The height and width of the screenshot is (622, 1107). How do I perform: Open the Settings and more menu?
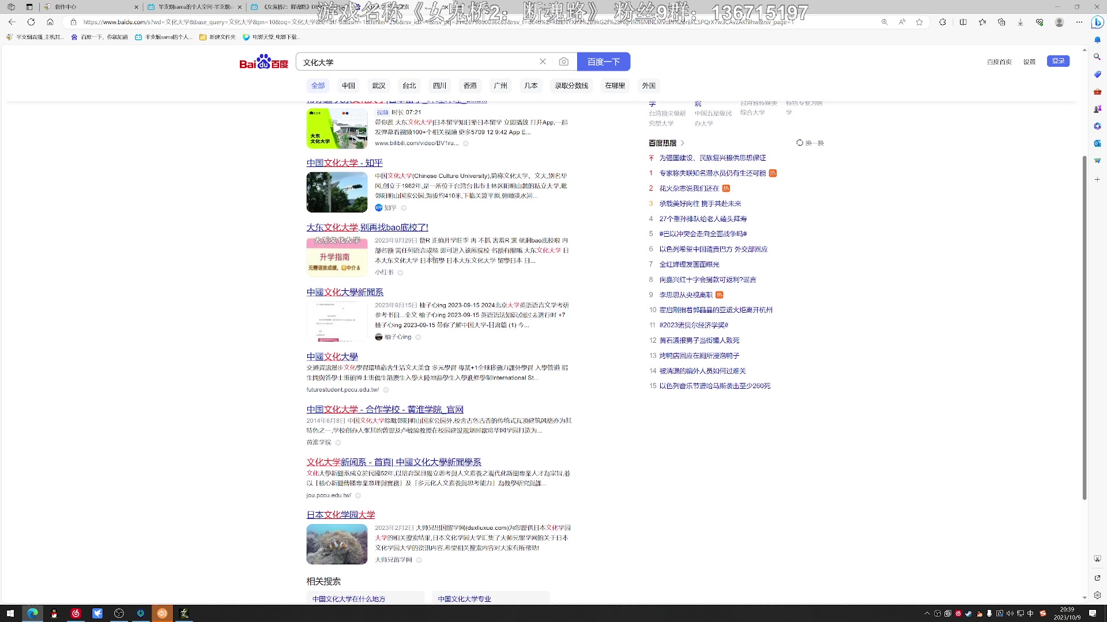(x=1079, y=21)
